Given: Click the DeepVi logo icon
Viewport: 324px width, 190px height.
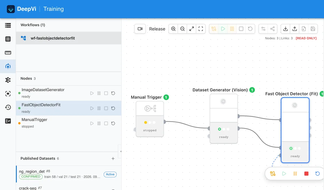Looking at the screenshot, I should pyautogui.click(x=11, y=9).
